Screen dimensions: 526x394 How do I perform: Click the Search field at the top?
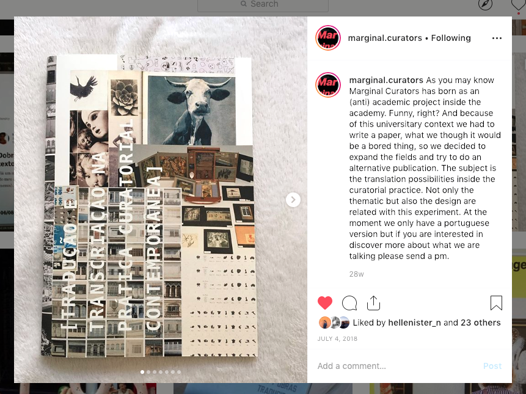click(x=263, y=5)
